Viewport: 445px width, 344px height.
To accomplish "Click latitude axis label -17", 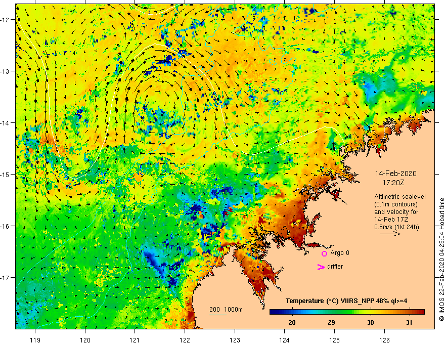I will pyautogui.click(x=5, y=278).
